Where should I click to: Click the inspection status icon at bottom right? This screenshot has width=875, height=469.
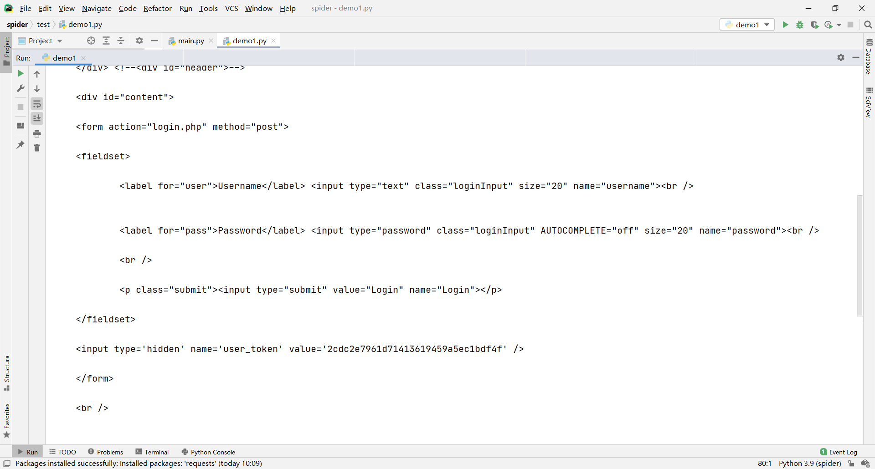(x=865, y=463)
